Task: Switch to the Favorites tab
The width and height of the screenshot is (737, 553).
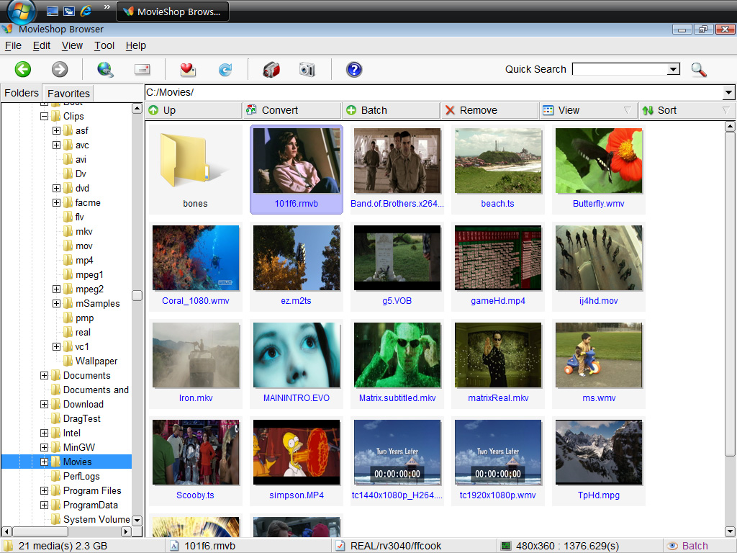Action: (68, 93)
